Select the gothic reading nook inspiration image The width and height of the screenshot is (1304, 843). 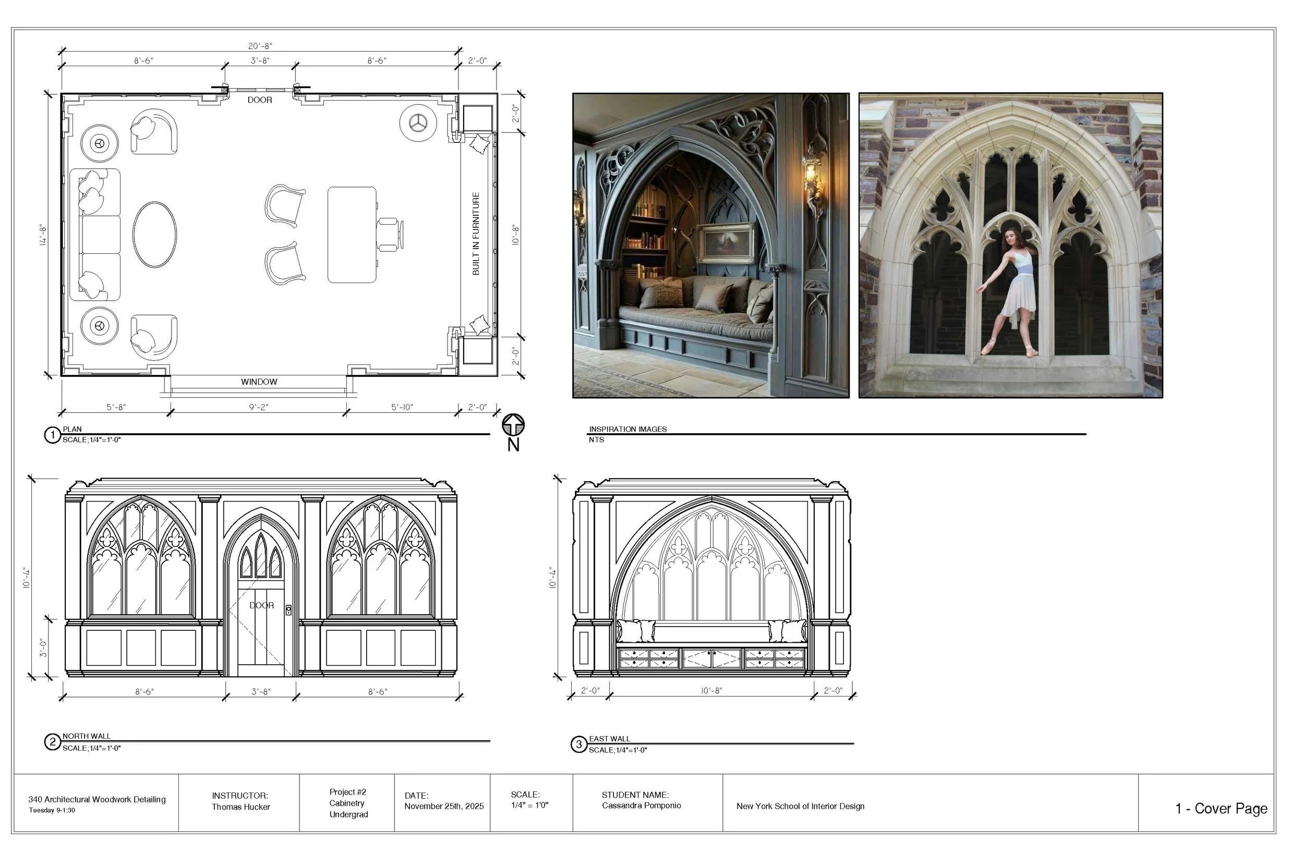point(710,245)
